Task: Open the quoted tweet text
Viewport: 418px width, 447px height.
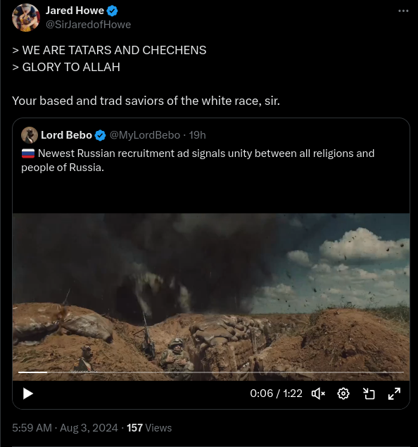Action: (198, 160)
